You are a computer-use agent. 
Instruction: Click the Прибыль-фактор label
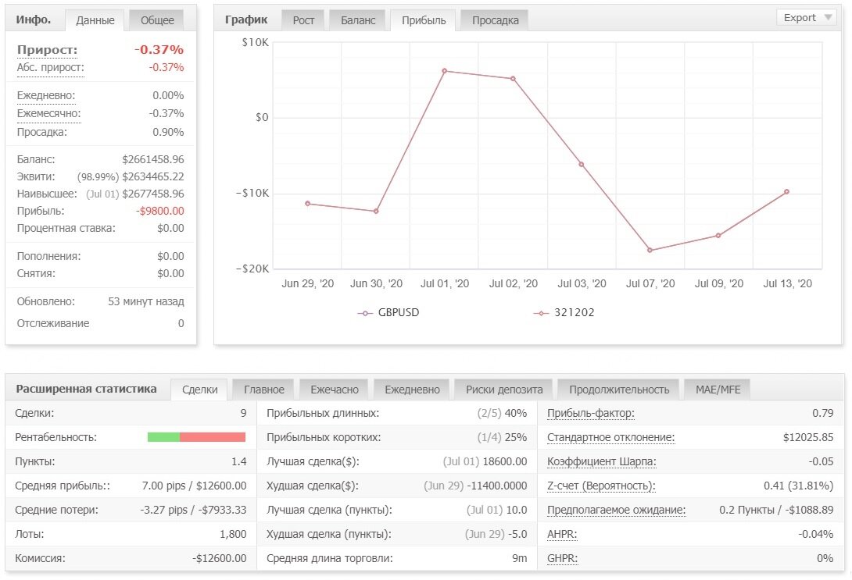click(x=591, y=414)
